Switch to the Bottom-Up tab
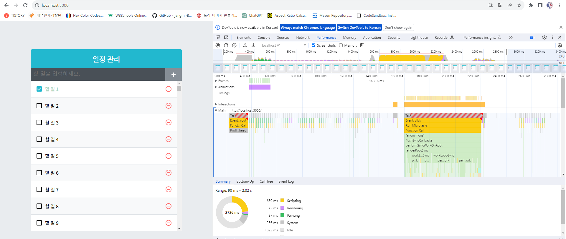 (x=245, y=181)
